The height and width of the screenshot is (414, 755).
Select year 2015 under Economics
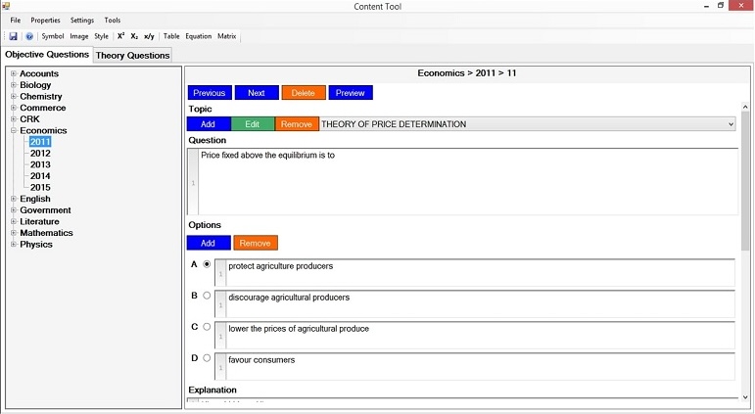(40, 187)
